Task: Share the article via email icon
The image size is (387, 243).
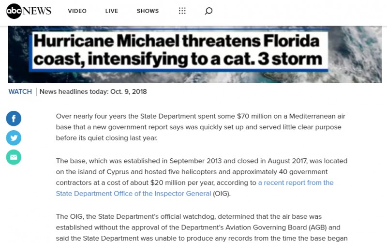Action: point(14,157)
